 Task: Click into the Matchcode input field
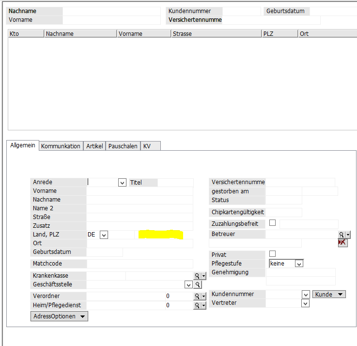point(140,264)
